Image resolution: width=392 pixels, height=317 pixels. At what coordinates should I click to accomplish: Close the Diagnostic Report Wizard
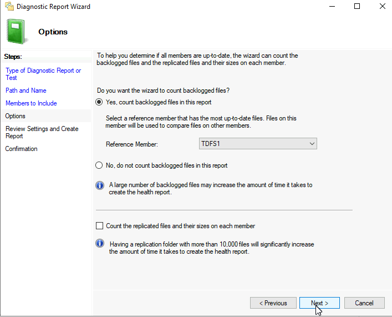[382, 6]
